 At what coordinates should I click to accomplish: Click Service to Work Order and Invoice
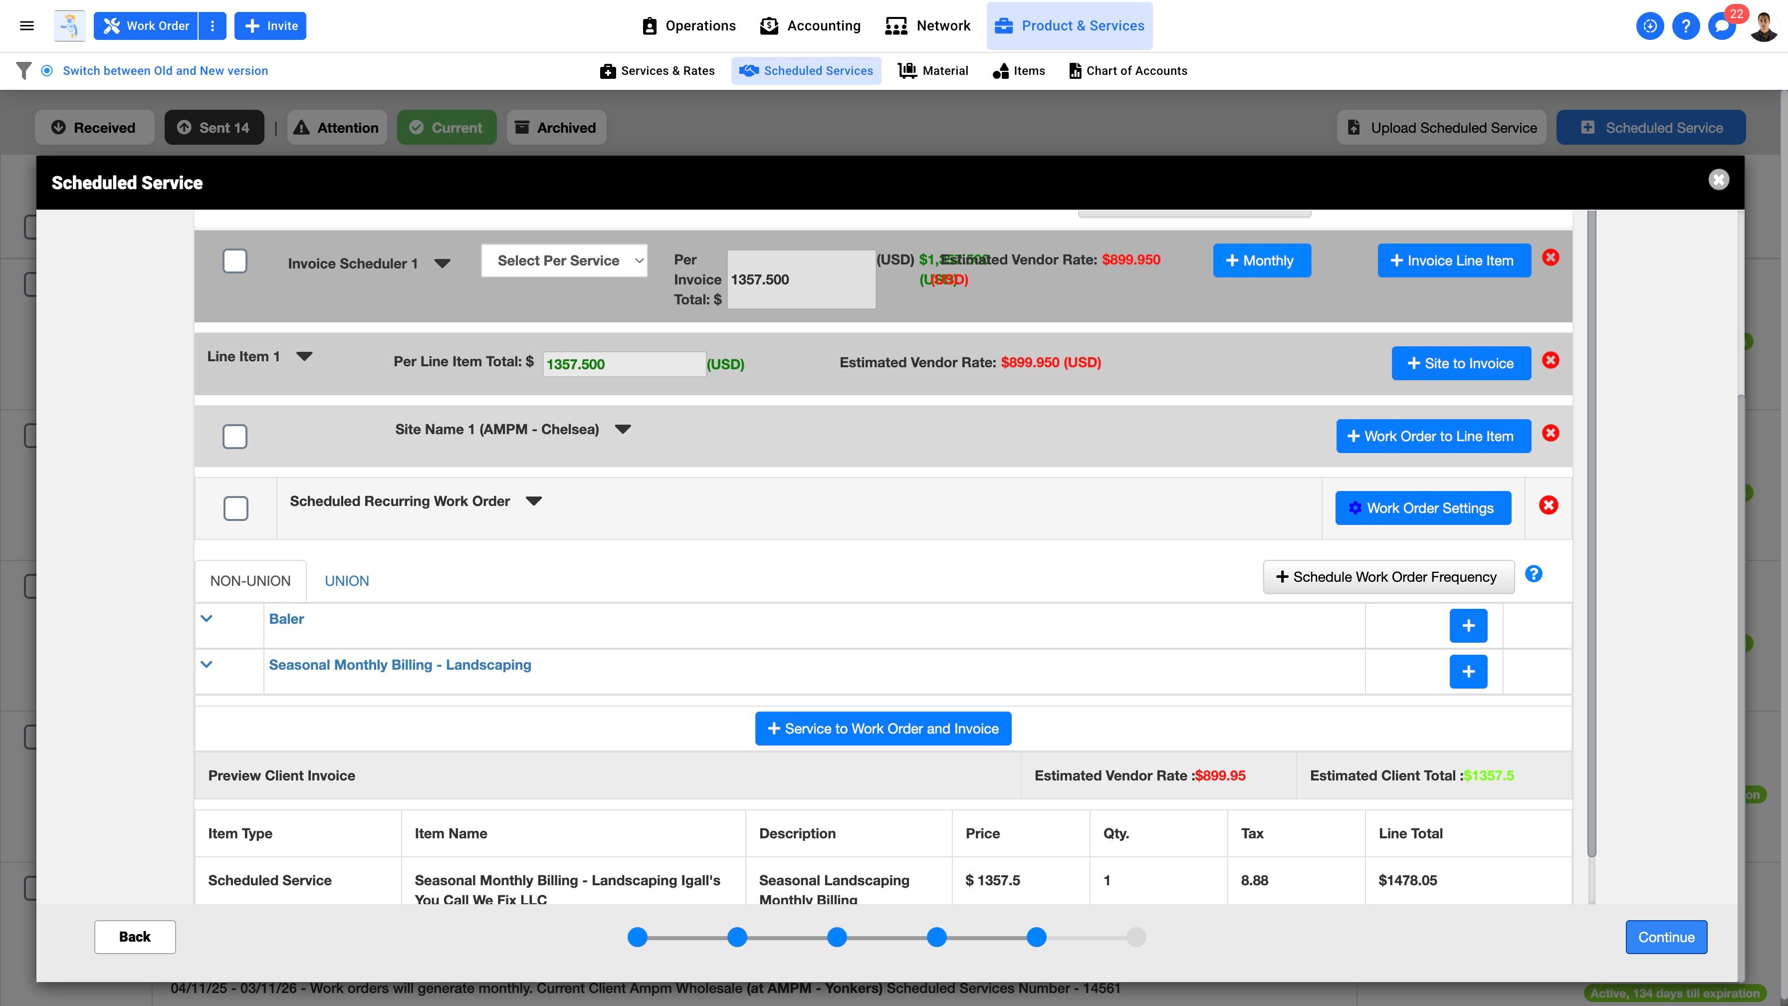883,729
